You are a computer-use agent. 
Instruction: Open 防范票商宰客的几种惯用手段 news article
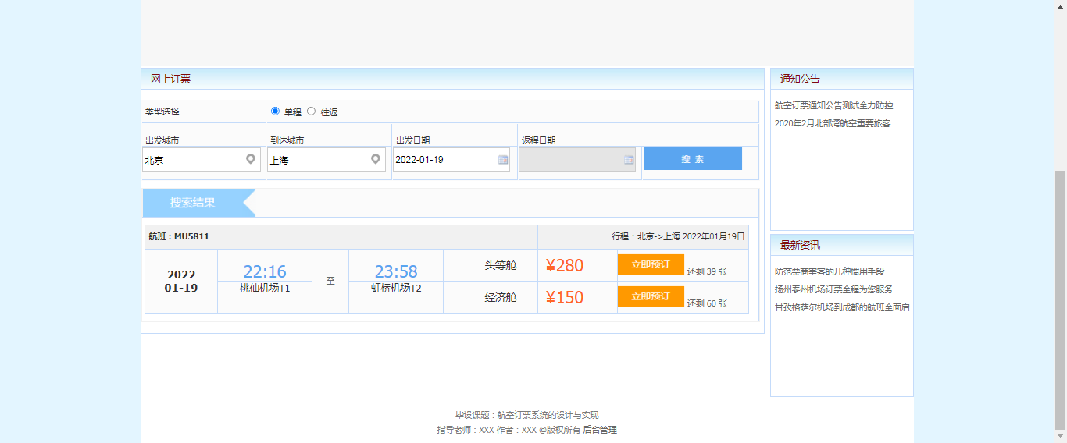pyautogui.click(x=830, y=271)
